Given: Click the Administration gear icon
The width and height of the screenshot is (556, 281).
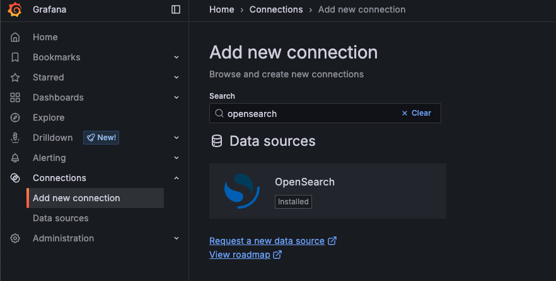Looking at the screenshot, I should click(15, 239).
